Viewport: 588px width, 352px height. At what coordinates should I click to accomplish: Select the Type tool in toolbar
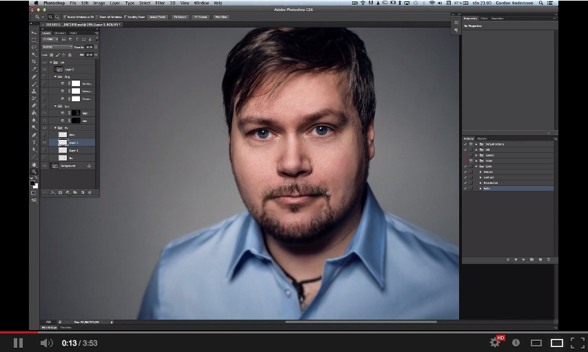click(34, 143)
